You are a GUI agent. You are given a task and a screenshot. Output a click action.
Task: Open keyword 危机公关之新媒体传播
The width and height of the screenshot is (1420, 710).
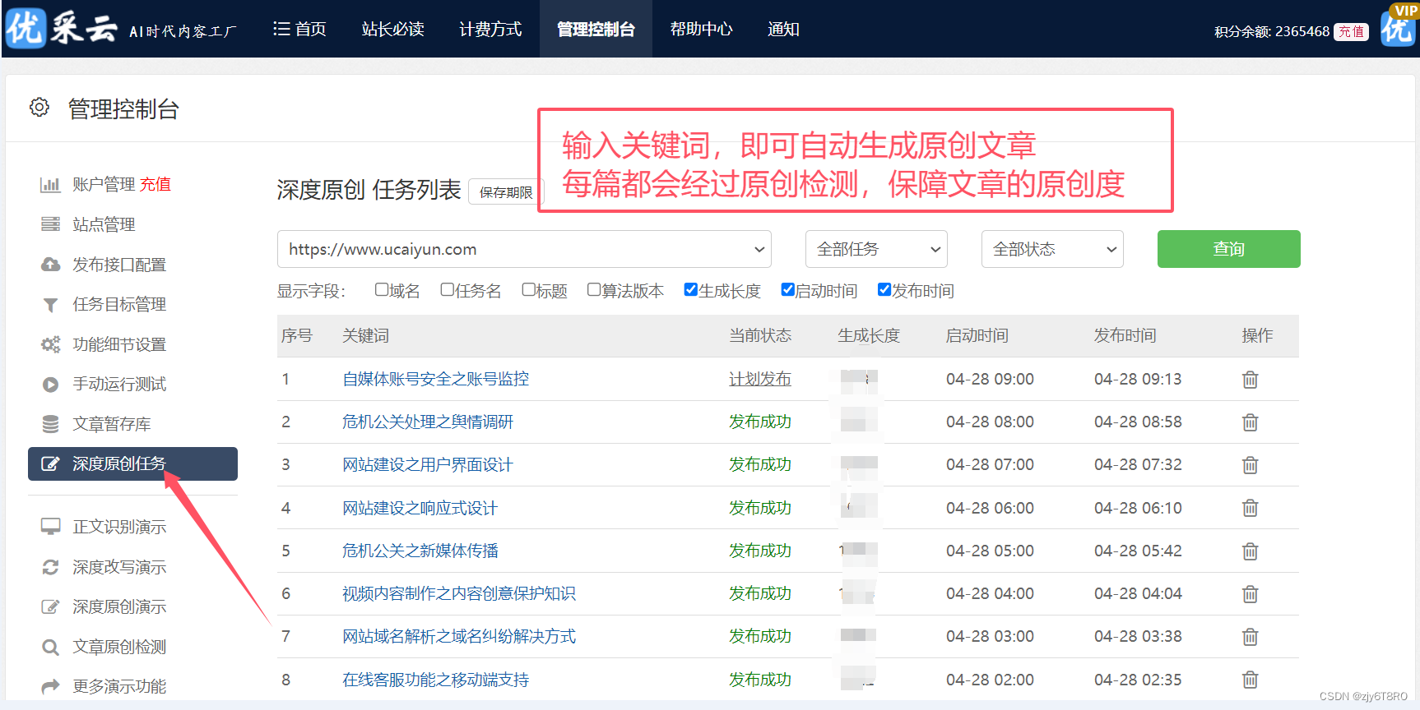[x=420, y=551]
